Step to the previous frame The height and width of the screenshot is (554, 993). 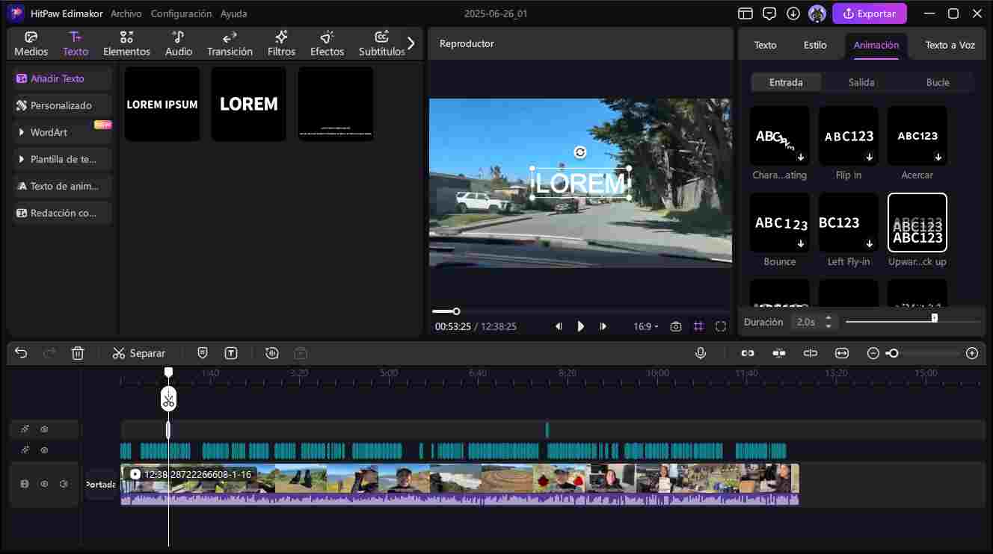pyautogui.click(x=559, y=326)
